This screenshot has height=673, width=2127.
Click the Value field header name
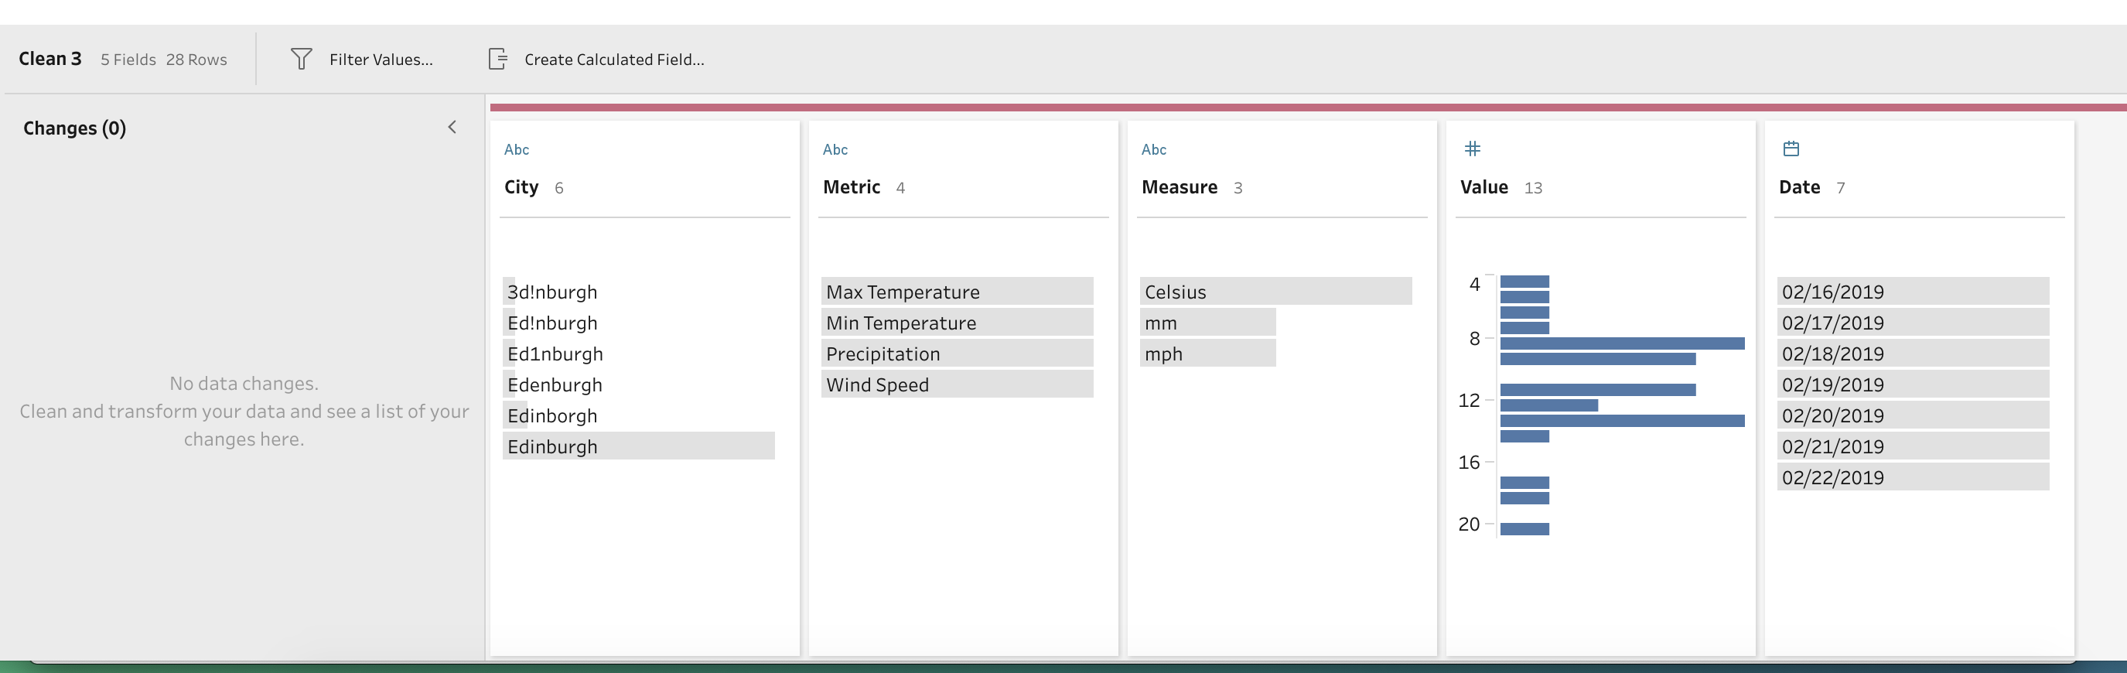(x=1483, y=187)
